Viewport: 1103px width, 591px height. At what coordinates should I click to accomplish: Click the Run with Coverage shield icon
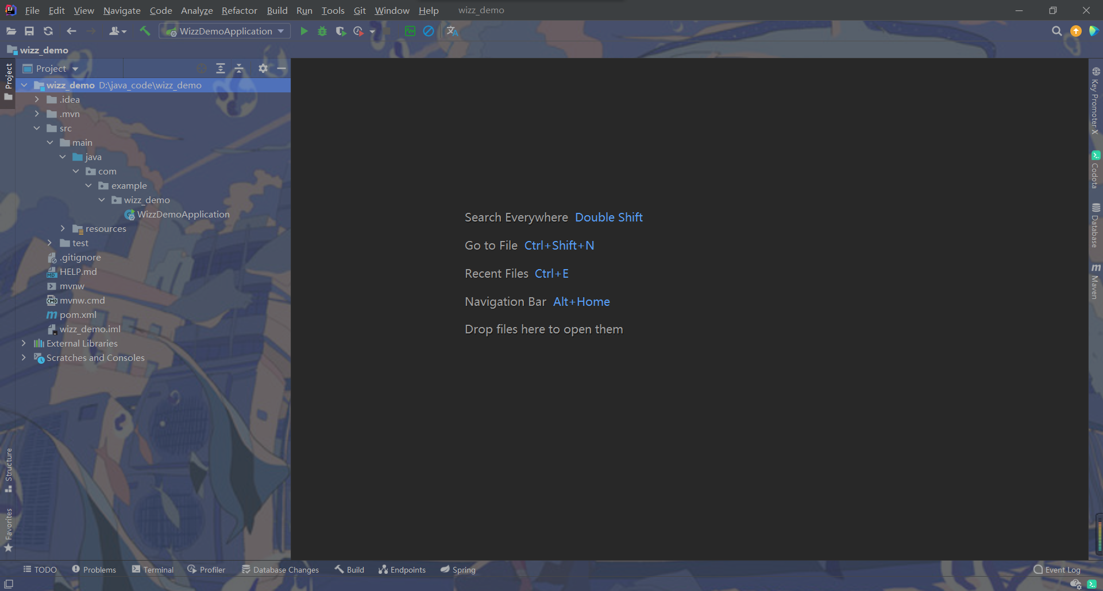(341, 31)
